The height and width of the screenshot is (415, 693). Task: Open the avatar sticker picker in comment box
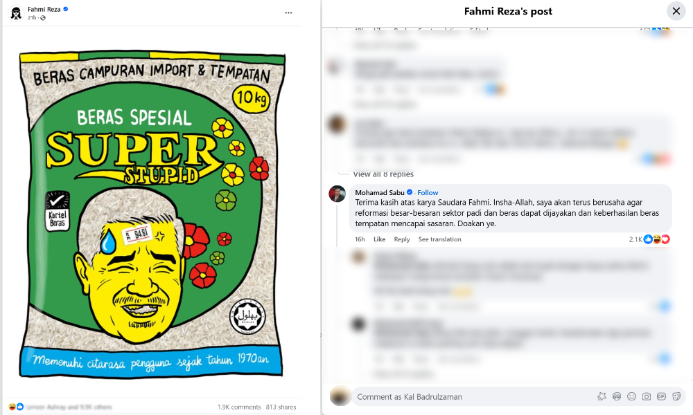(x=617, y=396)
